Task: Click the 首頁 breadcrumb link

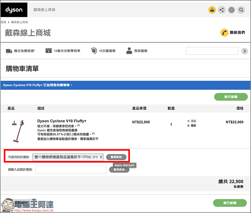Action: point(3,22)
